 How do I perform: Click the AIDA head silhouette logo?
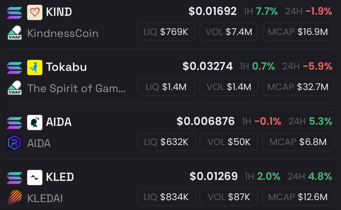click(35, 122)
